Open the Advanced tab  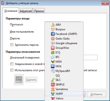click(x=26, y=11)
